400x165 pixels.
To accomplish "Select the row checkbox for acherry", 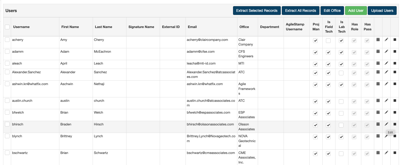I will (x=7, y=40).
